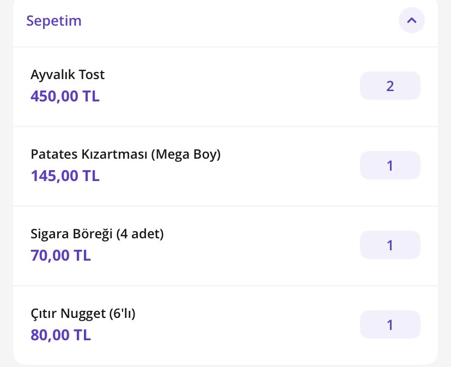
Task: Open quantity box for Çıtır Nugget
Action: (390, 324)
